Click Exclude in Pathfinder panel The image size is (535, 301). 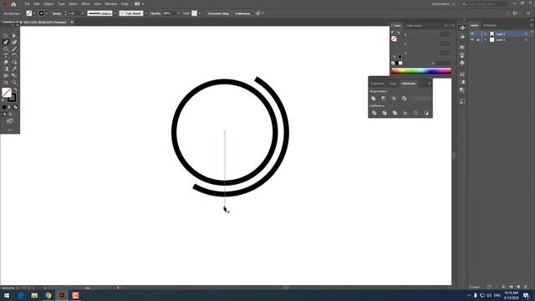[x=405, y=99]
